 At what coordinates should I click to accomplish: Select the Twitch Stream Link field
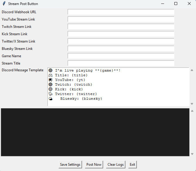pos(121,26)
